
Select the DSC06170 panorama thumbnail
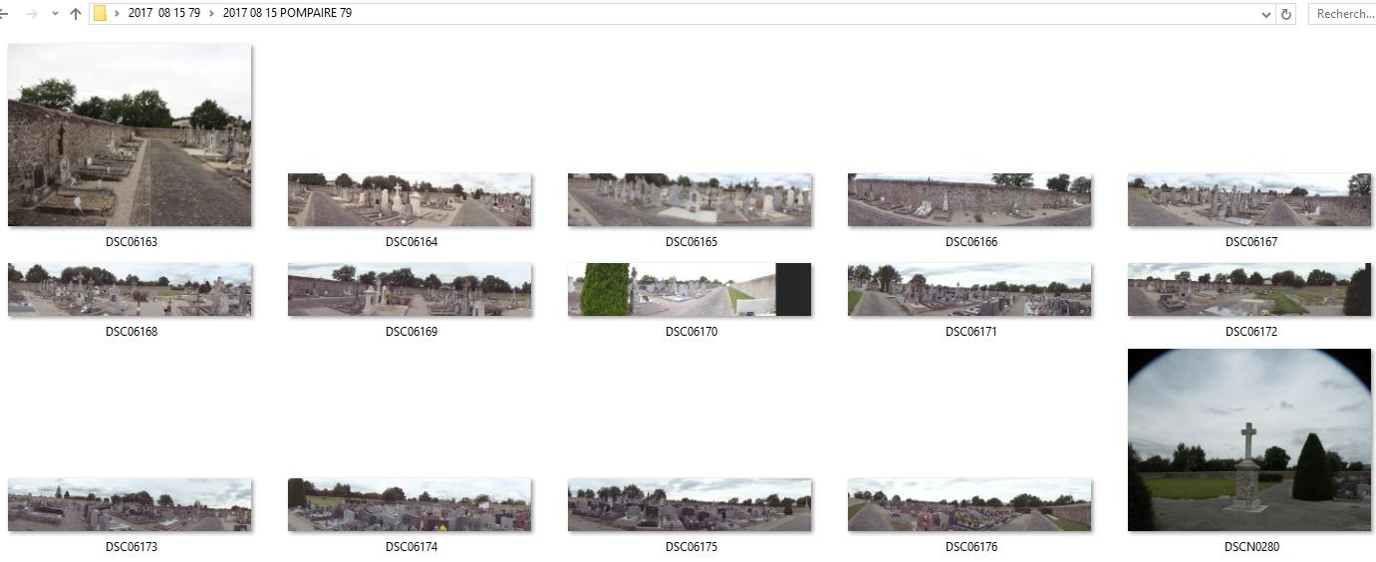pyautogui.click(x=689, y=289)
